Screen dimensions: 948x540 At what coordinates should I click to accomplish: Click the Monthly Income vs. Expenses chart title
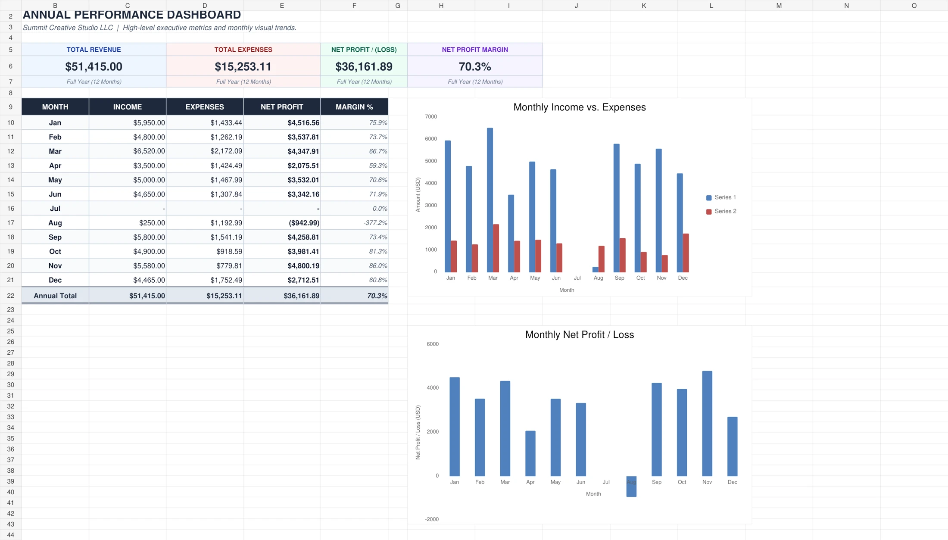coord(580,107)
